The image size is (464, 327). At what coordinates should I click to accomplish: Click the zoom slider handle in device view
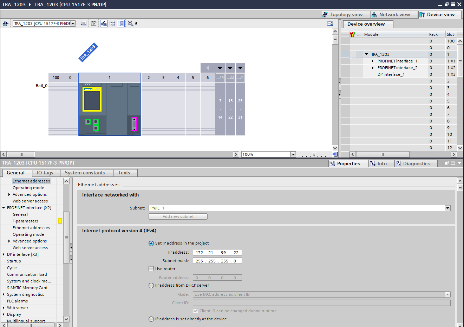(314, 154)
